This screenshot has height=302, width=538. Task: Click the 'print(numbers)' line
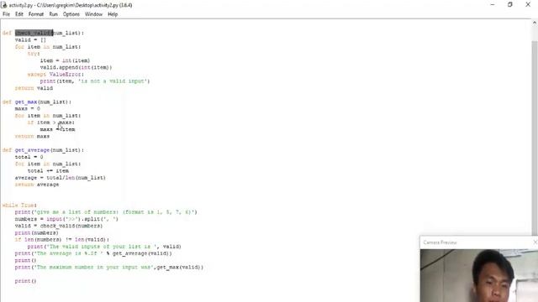[37, 233]
